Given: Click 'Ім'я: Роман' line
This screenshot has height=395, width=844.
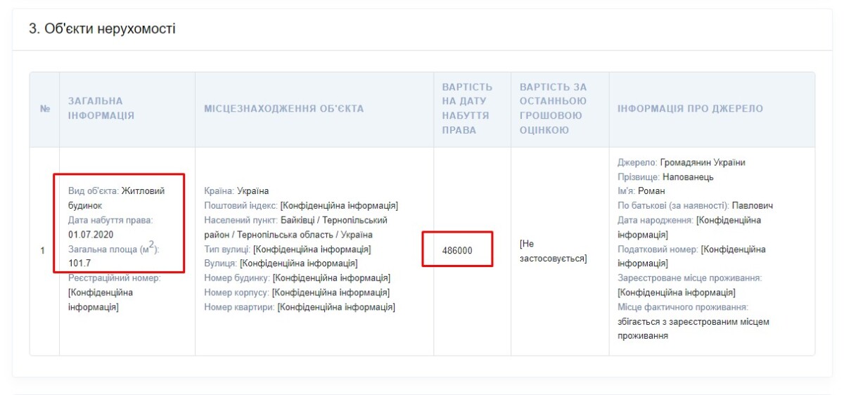Looking at the screenshot, I should (641, 191).
